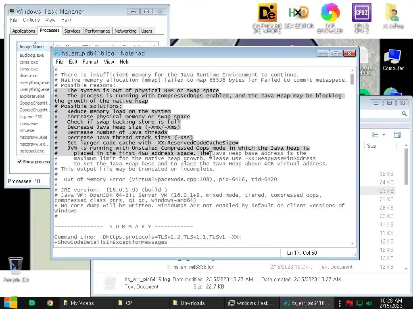The height and width of the screenshot is (309, 413).
Task: Select hs_err_pid6836.log in Explorer list
Action: (x=194, y=267)
